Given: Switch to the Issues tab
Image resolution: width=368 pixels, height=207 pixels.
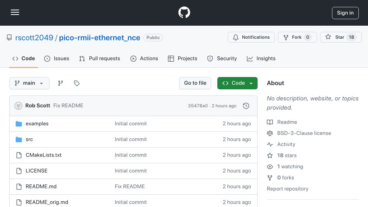Looking at the screenshot, I should [57, 58].
